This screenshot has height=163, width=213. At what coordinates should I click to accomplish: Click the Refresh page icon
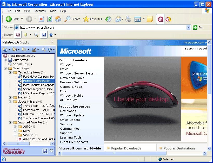50,19
